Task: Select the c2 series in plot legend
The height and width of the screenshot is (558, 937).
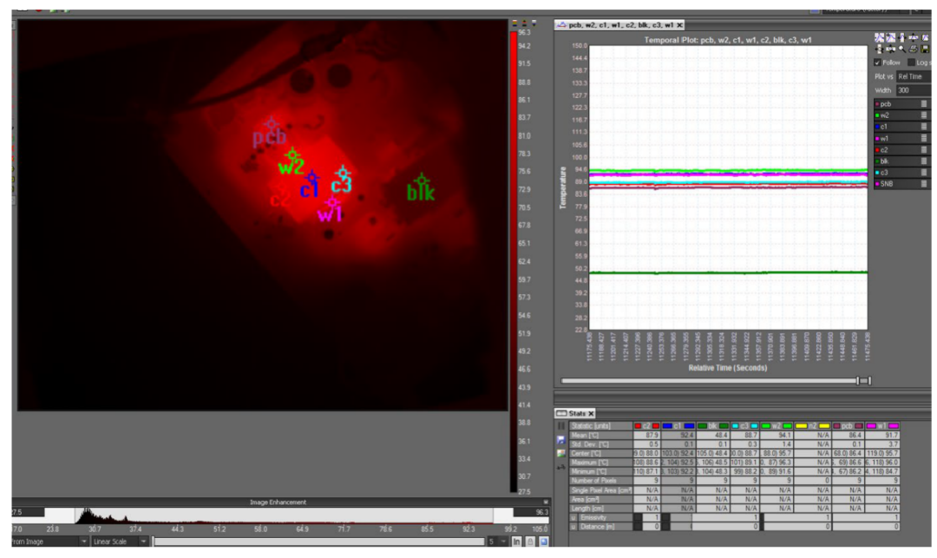Action: click(901, 149)
